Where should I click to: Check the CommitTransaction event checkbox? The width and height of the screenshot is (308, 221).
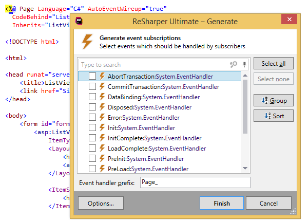pyautogui.click(x=92, y=86)
